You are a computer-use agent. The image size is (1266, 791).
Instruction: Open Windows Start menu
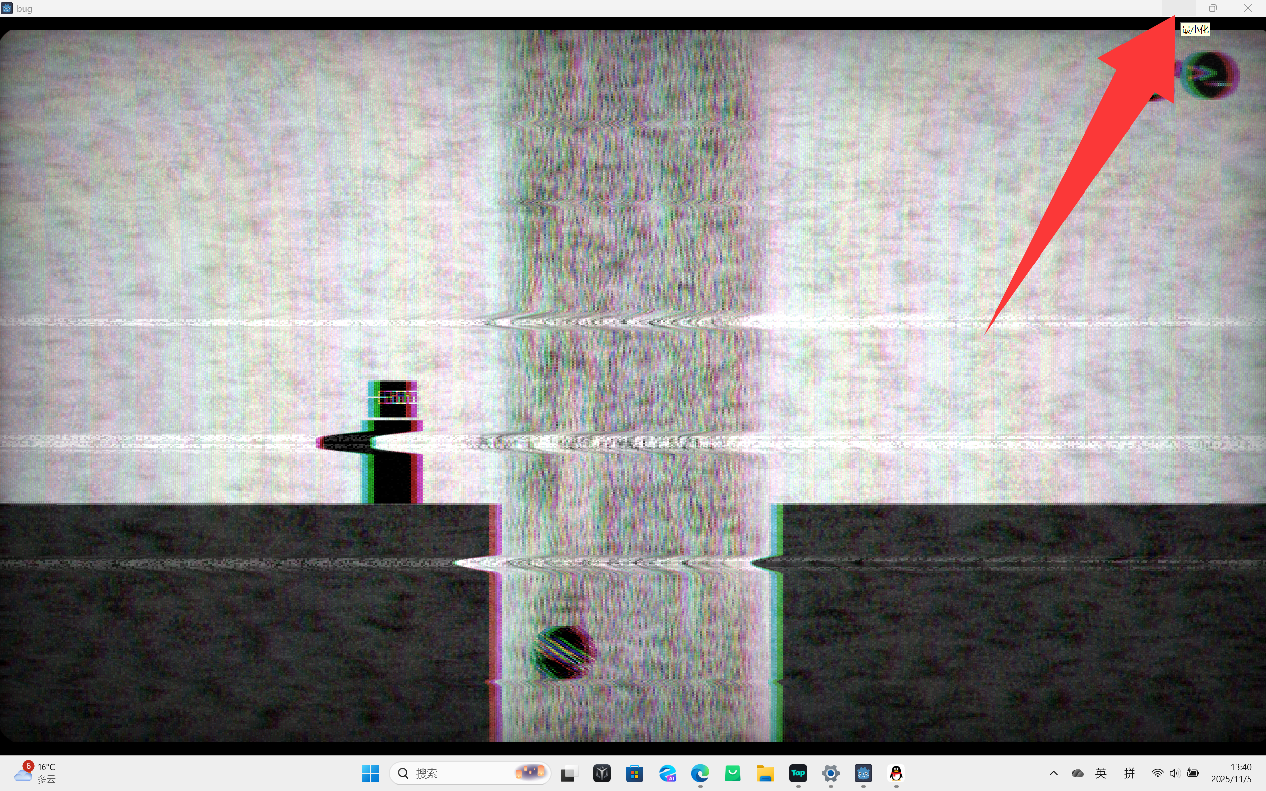(370, 773)
